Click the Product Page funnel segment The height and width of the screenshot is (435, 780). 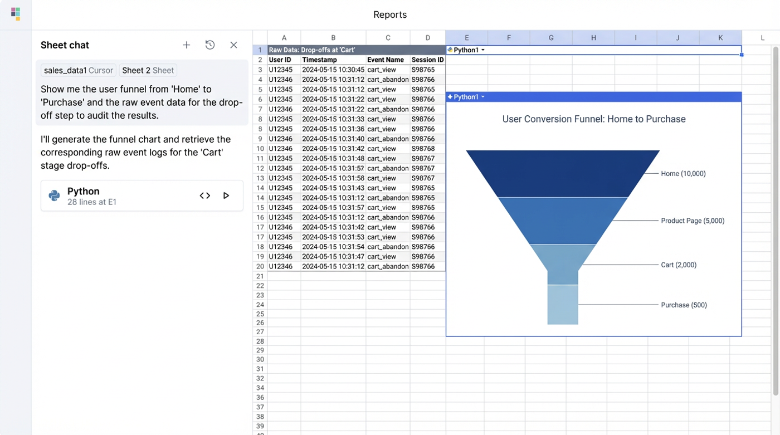(x=563, y=221)
